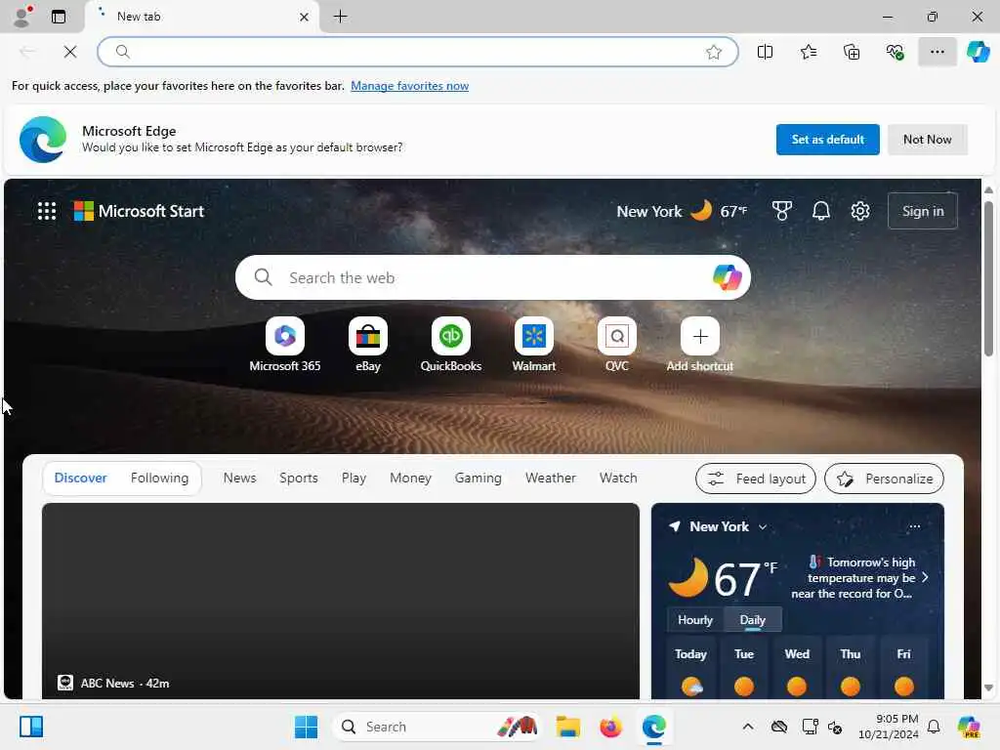Image resolution: width=1000 pixels, height=750 pixels.
Task: Open File Explorer from taskbar
Action: point(567,727)
